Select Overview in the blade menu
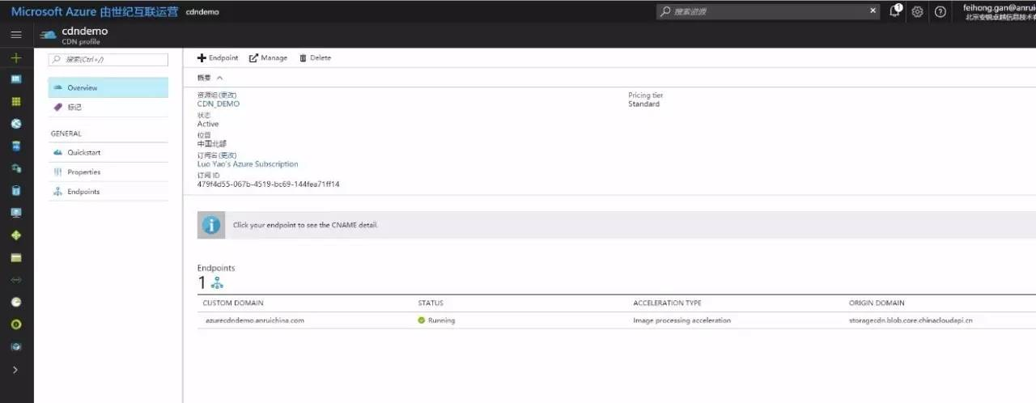 [108, 87]
